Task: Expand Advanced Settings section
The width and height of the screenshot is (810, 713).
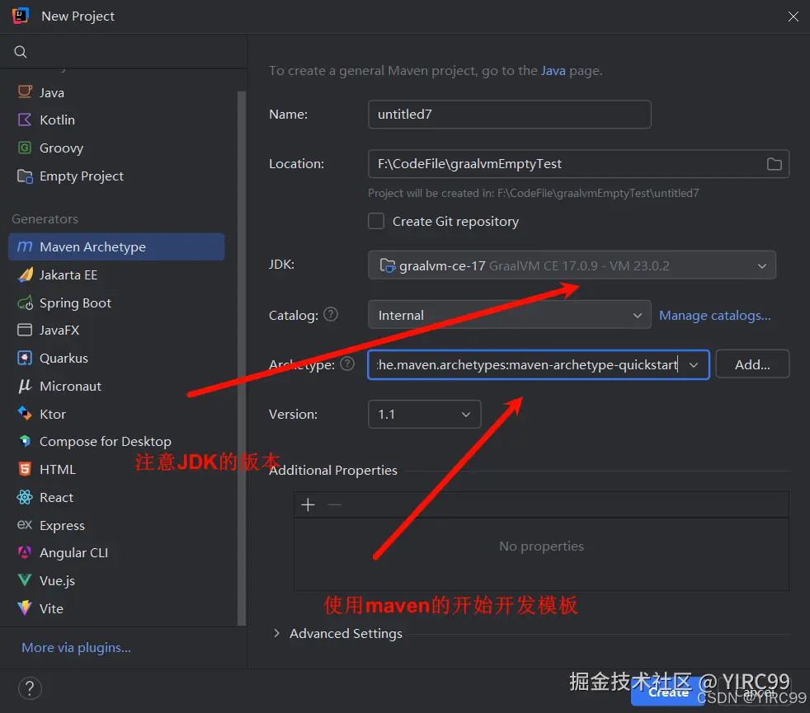Action: 277,633
